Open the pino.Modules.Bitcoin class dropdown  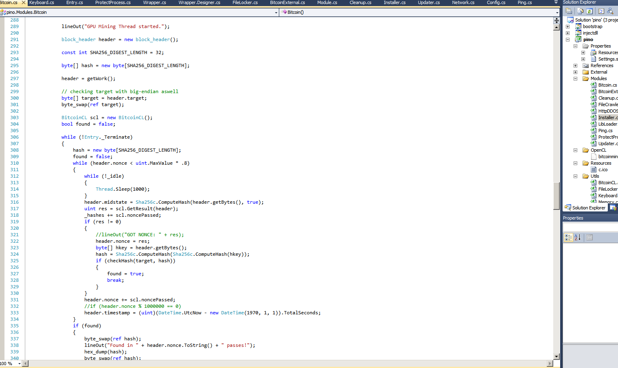[276, 12]
